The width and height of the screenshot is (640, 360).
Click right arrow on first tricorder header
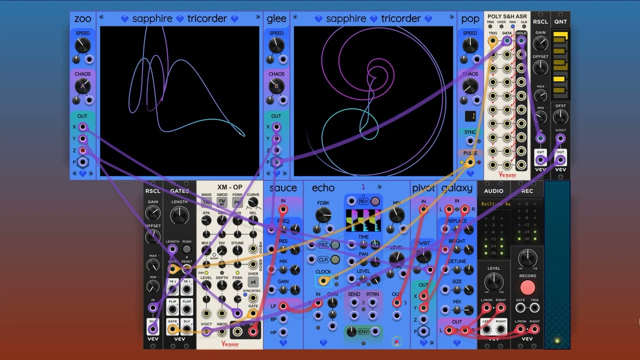(258, 17)
